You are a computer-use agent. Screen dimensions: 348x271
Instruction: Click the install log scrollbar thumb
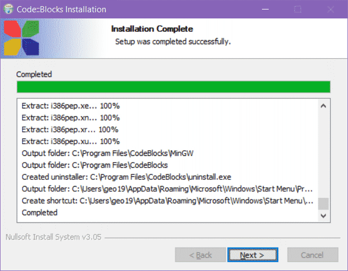323,203
